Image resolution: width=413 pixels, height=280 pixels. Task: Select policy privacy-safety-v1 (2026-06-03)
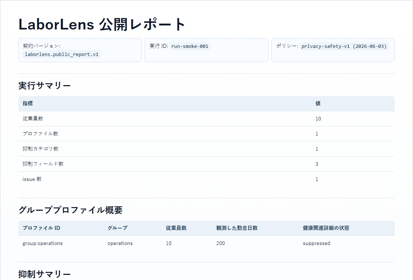[x=344, y=46]
